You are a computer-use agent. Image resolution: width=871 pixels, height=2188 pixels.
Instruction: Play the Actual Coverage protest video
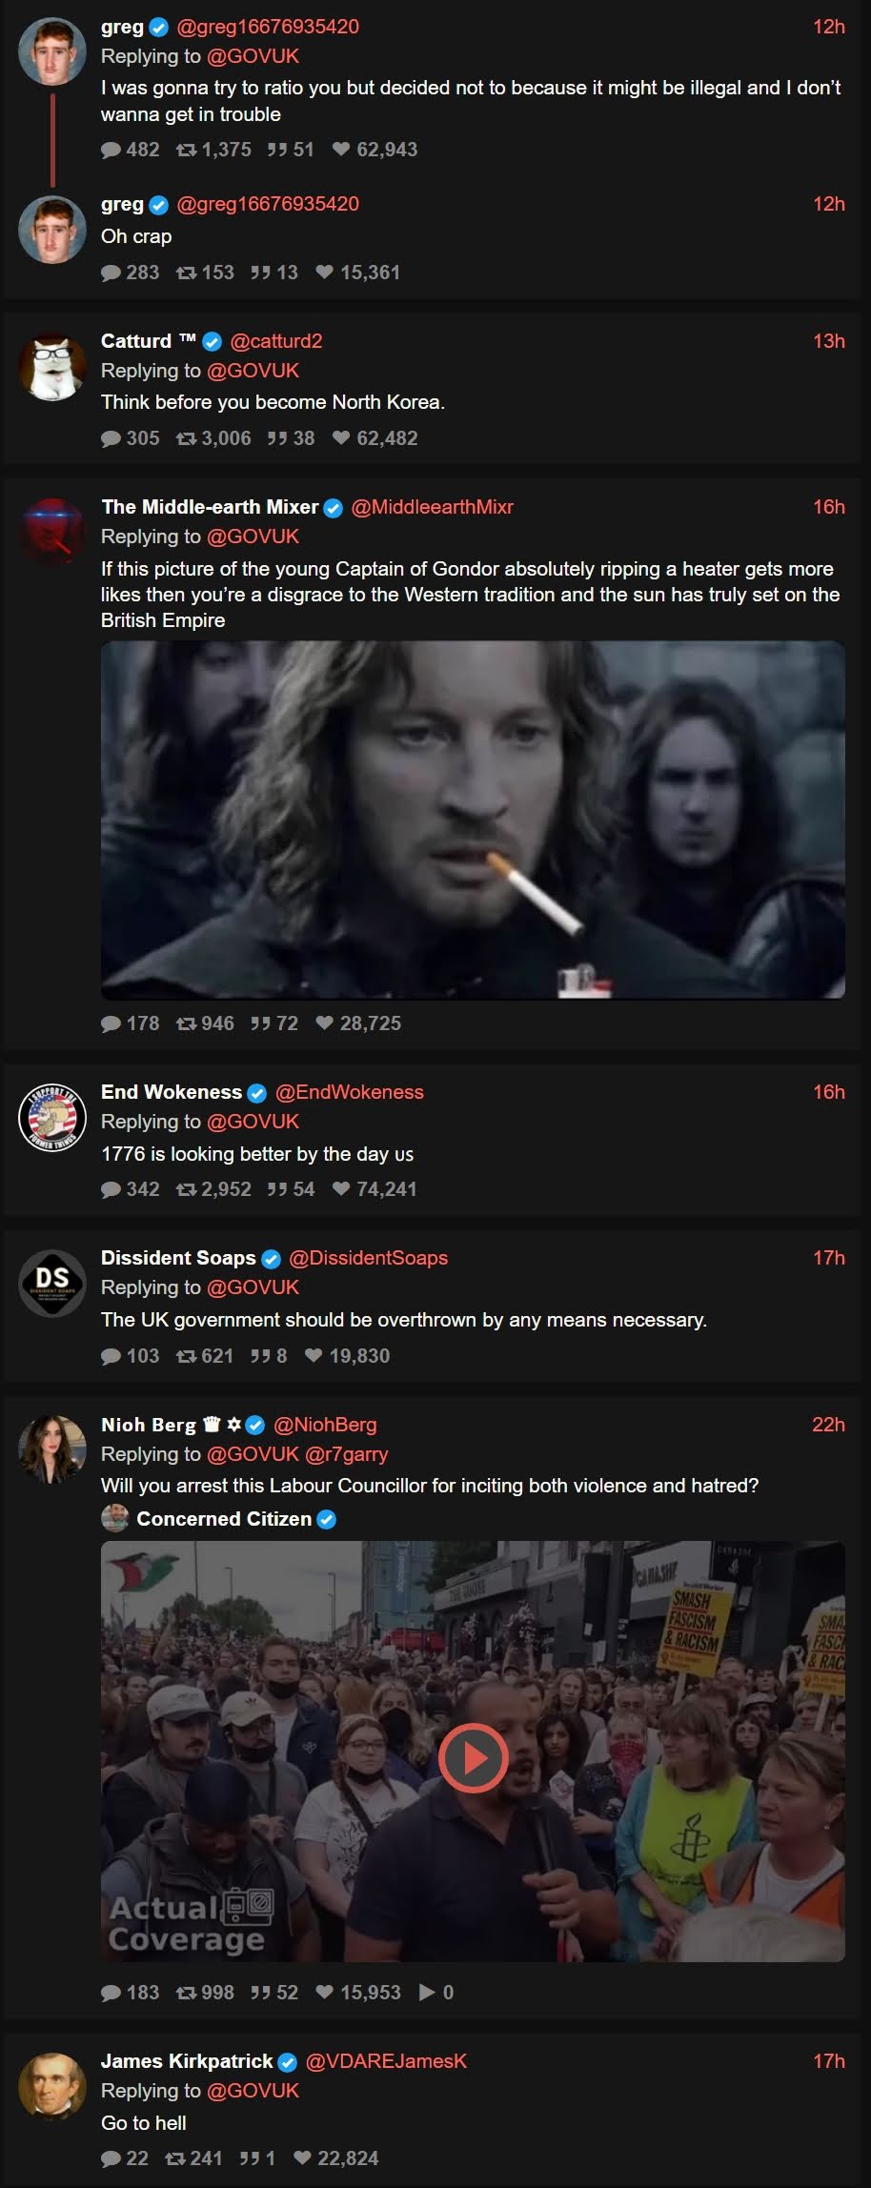click(x=473, y=1758)
